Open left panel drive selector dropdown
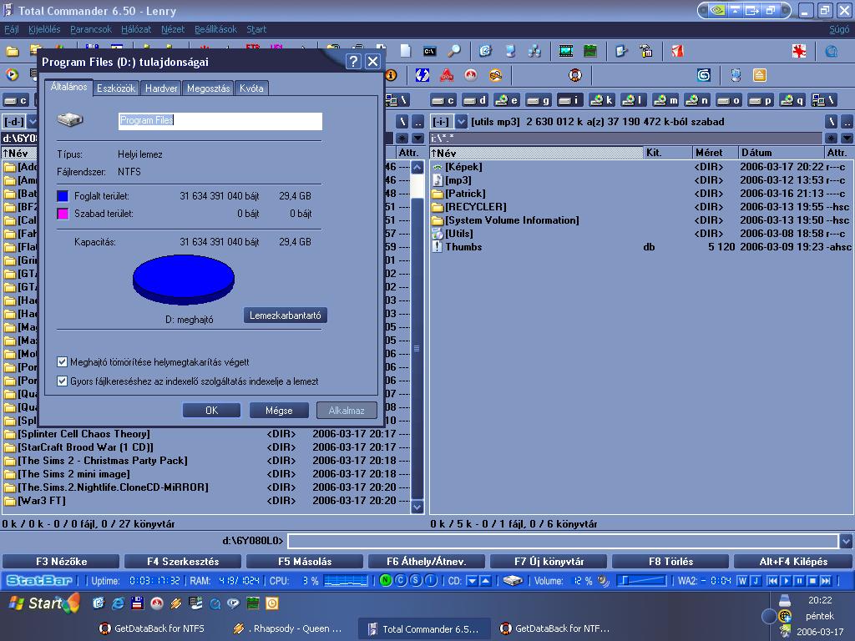Image resolution: width=855 pixels, height=641 pixels. 33,122
